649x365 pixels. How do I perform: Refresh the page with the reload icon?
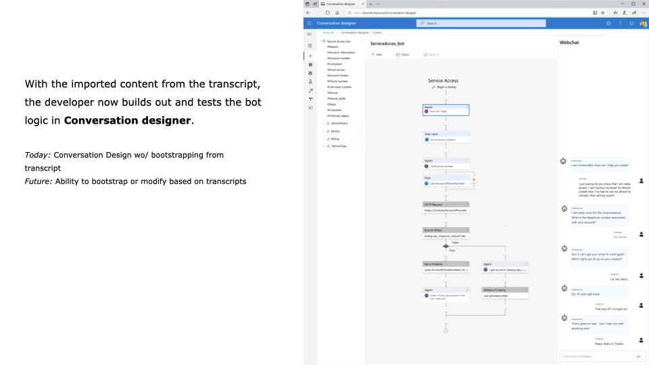pyautogui.click(x=327, y=13)
